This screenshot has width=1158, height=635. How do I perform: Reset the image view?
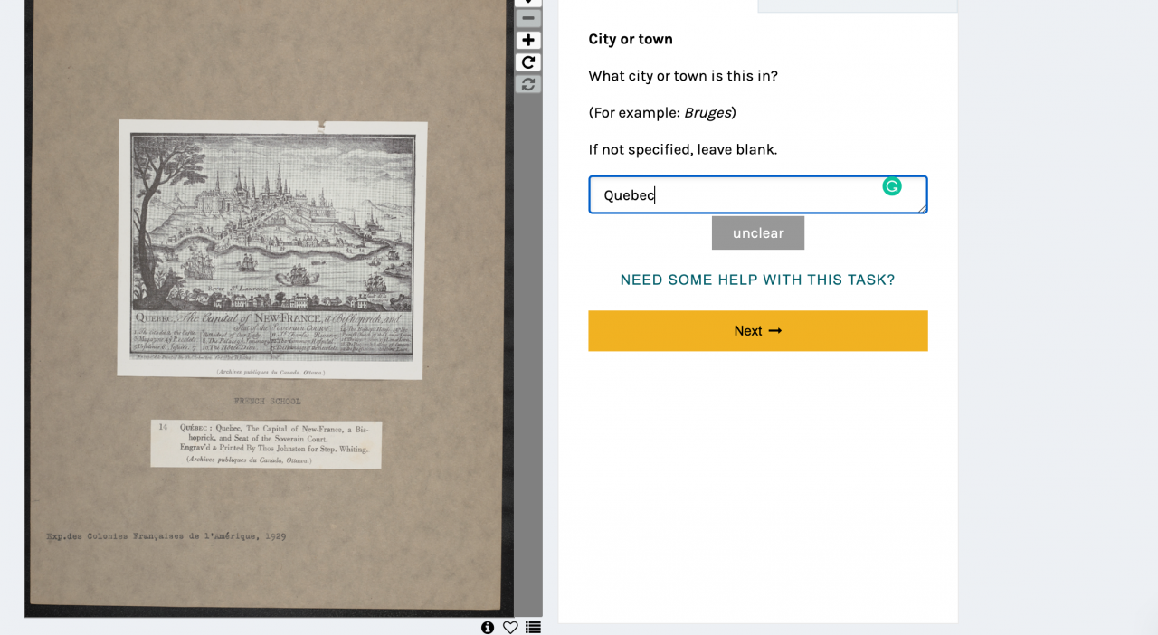[528, 83]
